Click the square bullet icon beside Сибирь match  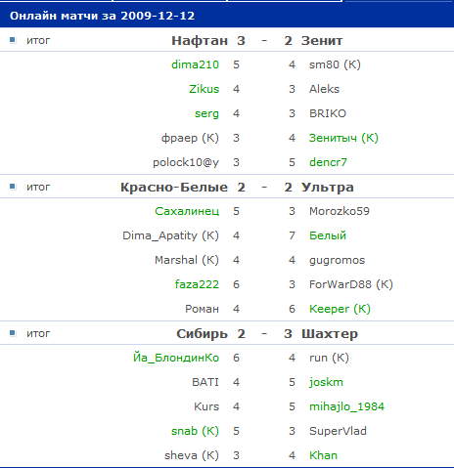click(13, 333)
